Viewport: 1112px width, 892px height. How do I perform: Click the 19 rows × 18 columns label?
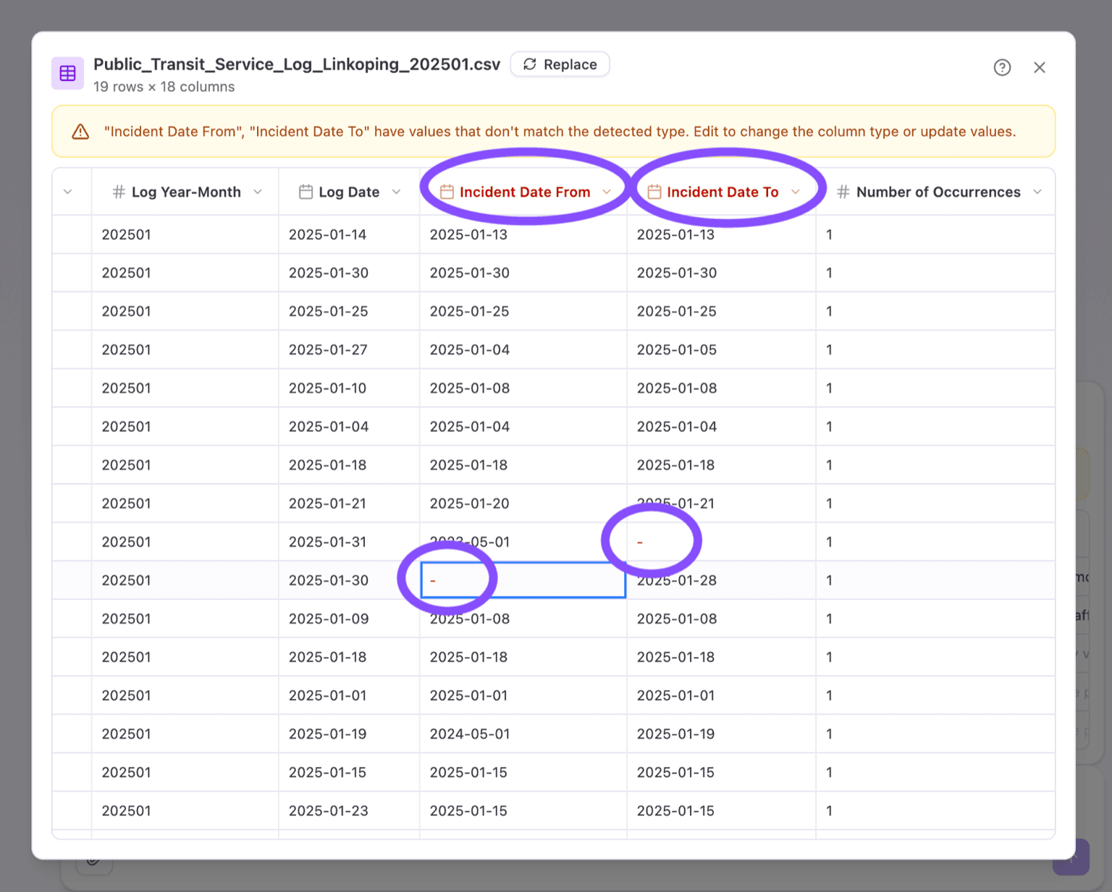pyautogui.click(x=164, y=87)
